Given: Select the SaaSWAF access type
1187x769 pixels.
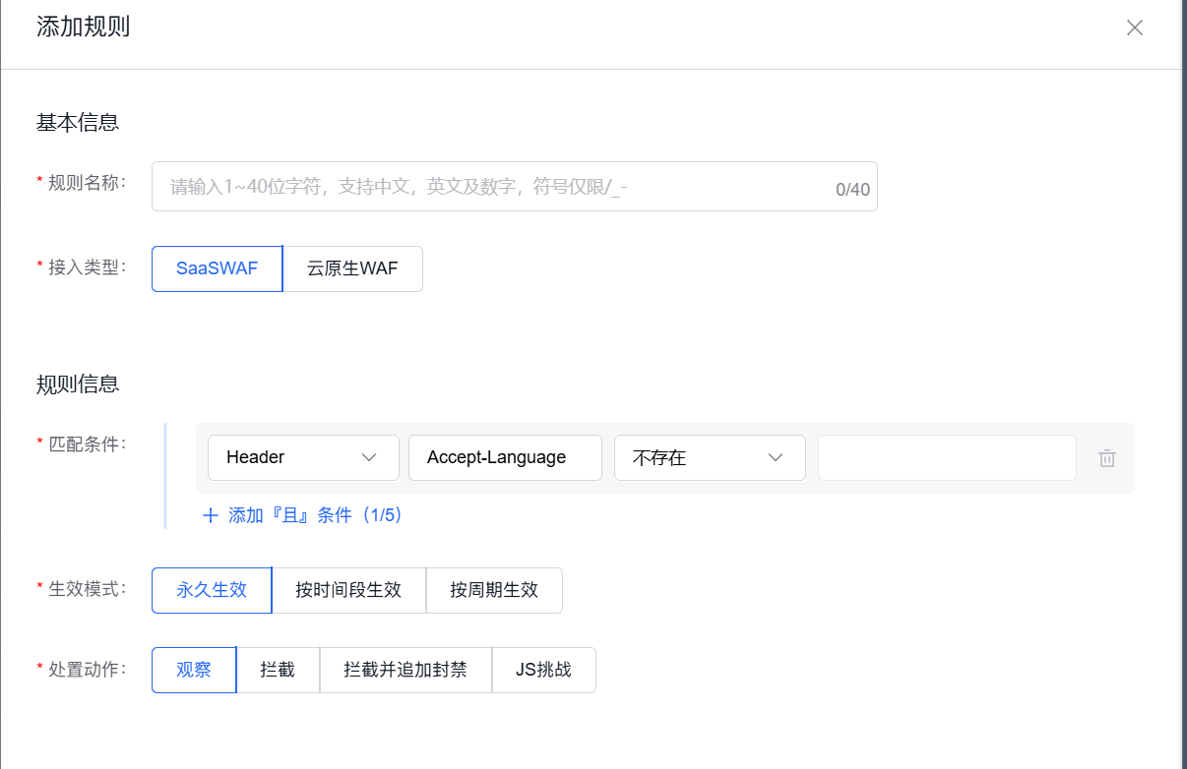Looking at the screenshot, I should coord(217,267).
